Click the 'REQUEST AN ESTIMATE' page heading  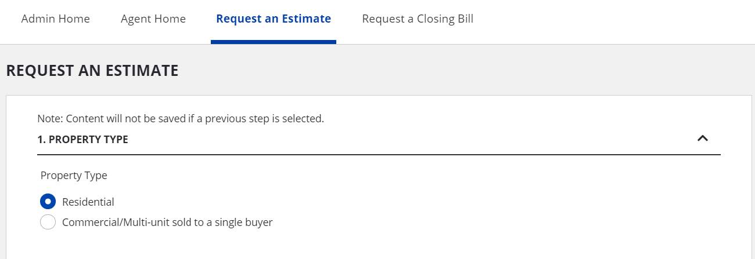[x=92, y=71]
